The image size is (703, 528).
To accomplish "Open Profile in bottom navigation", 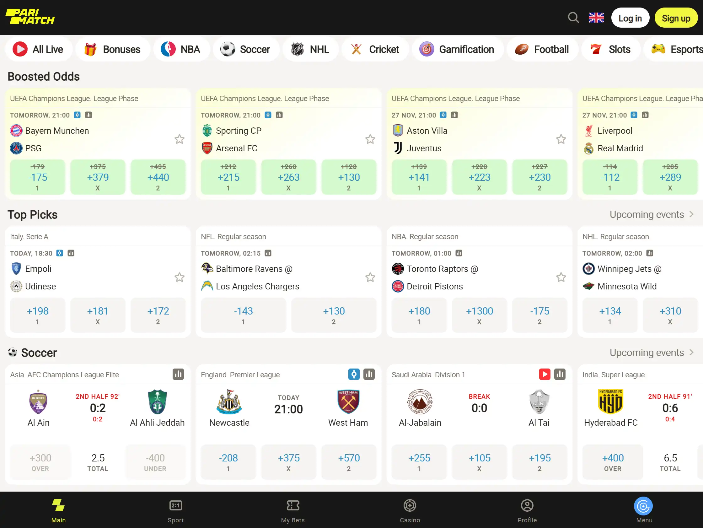I will (527, 510).
